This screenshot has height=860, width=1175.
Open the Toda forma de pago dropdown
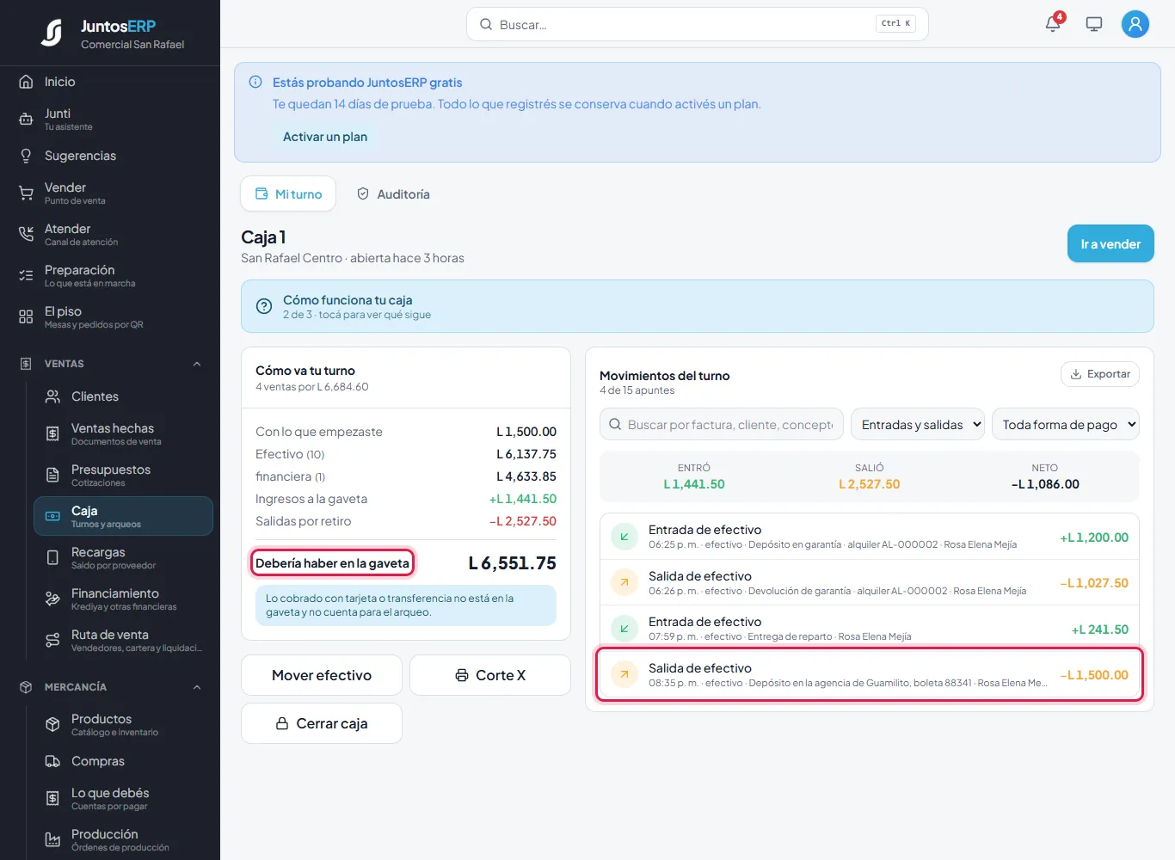pyautogui.click(x=1066, y=424)
